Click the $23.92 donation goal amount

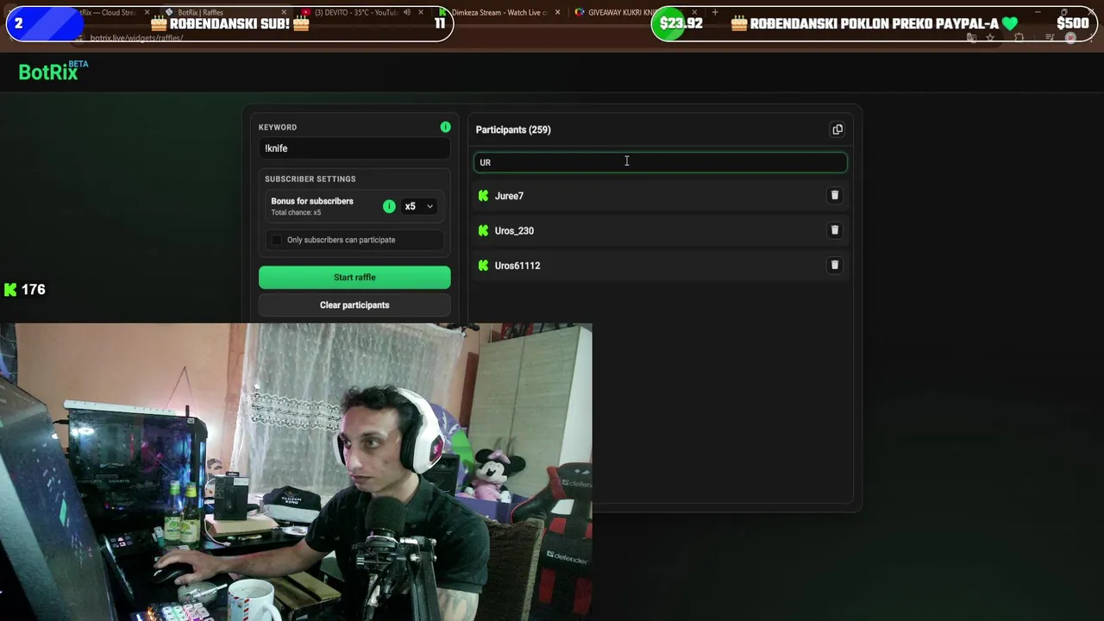tap(681, 23)
